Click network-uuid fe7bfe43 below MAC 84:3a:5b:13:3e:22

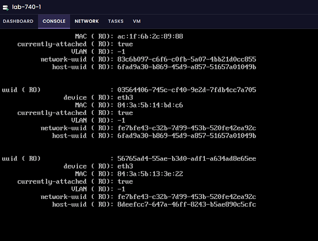tap(187, 197)
